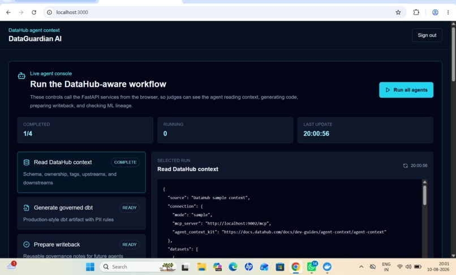Click the sync-off cloud tray icon
This screenshot has height=275, width=456.
tap(372, 267)
